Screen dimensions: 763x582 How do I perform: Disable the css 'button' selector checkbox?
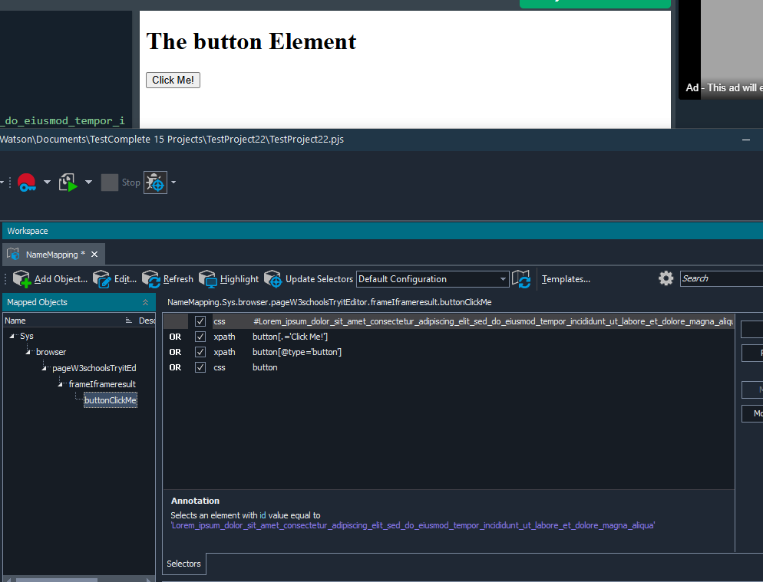[x=200, y=367]
